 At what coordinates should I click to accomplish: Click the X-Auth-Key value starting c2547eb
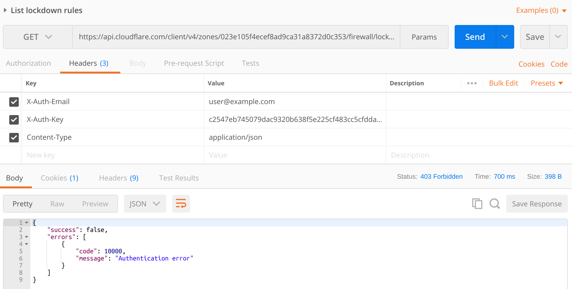pos(295,120)
